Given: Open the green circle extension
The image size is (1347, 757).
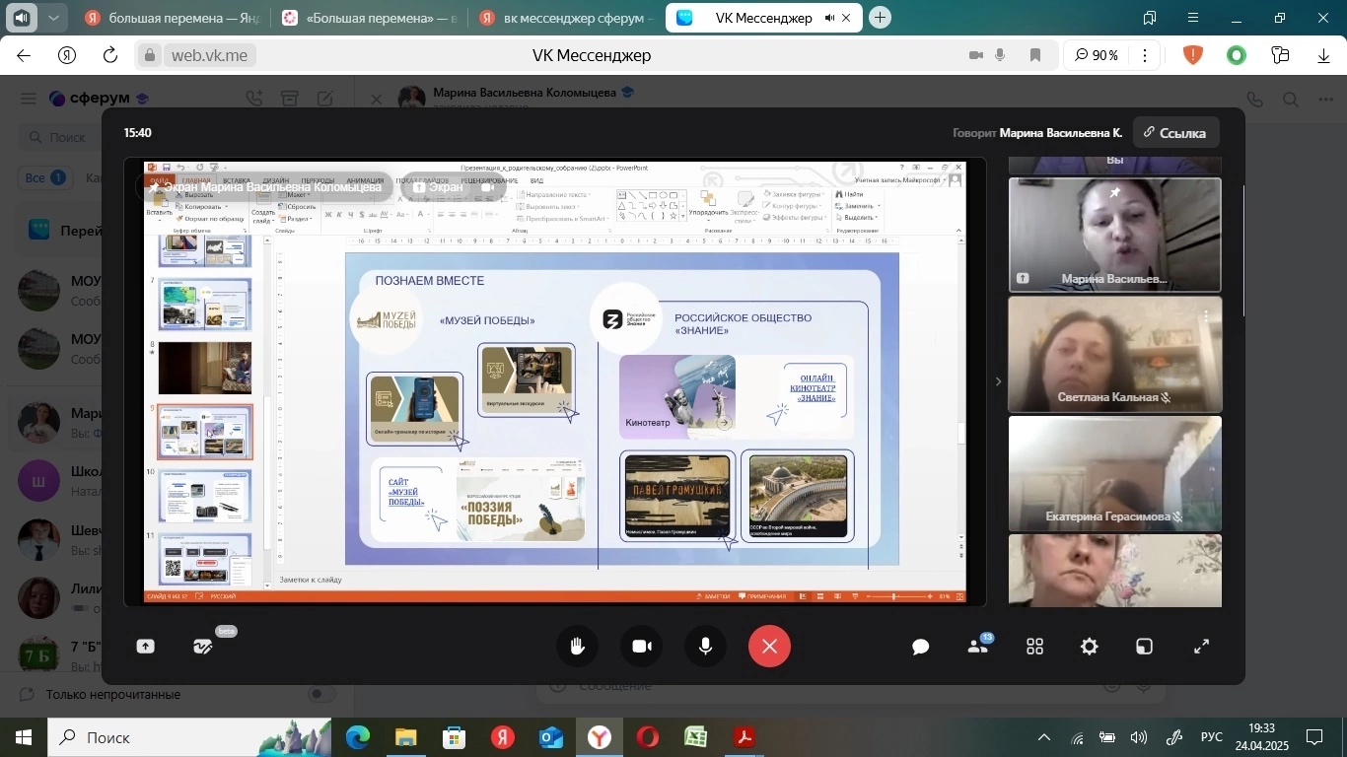Looking at the screenshot, I should coord(1237,55).
